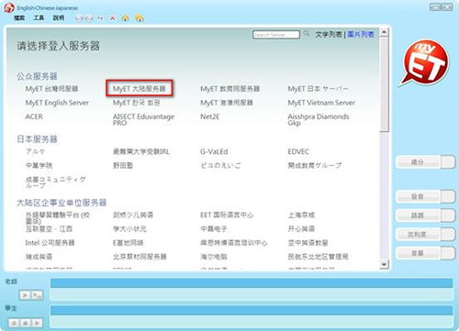Select MyET English Server
The height and width of the screenshot is (331, 459).
click(x=57, y=103)
